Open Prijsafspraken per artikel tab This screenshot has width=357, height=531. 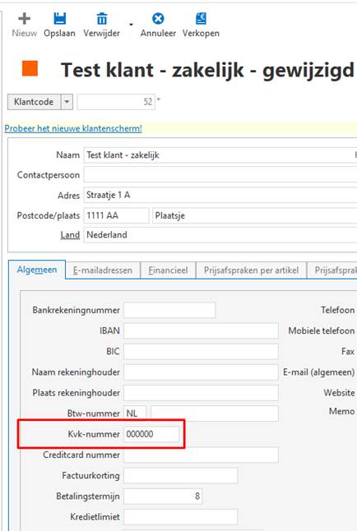251,270
